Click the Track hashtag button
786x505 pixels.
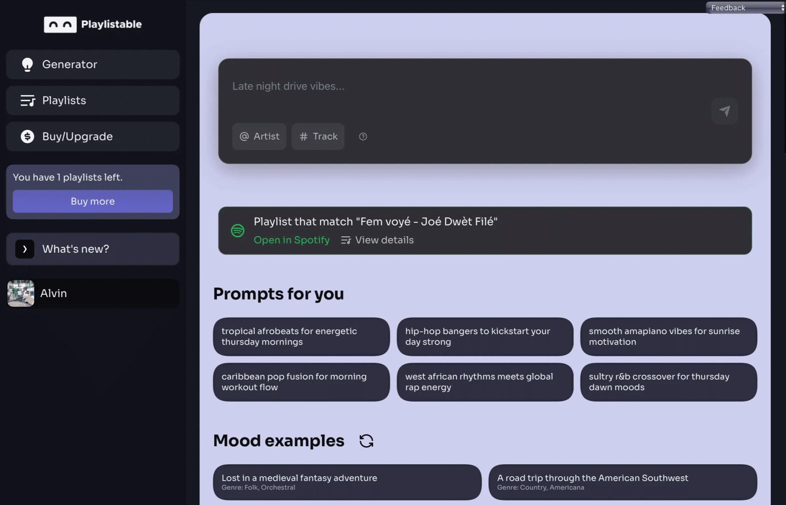tap(318, 136)
